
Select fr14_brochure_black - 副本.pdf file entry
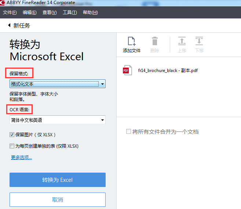[168, 70]
